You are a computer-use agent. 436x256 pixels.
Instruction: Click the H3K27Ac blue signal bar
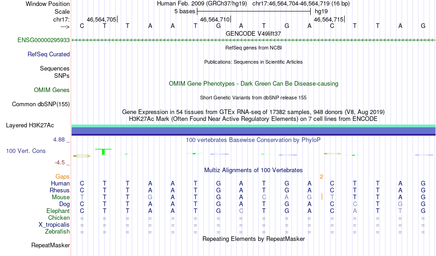coord(253,131)
